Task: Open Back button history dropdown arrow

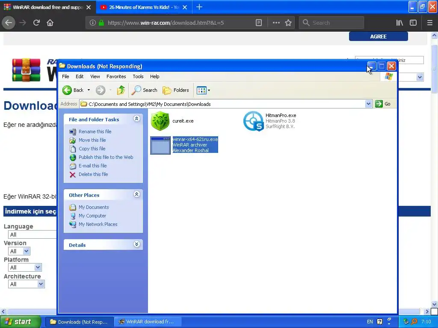Action: point(89,90)
